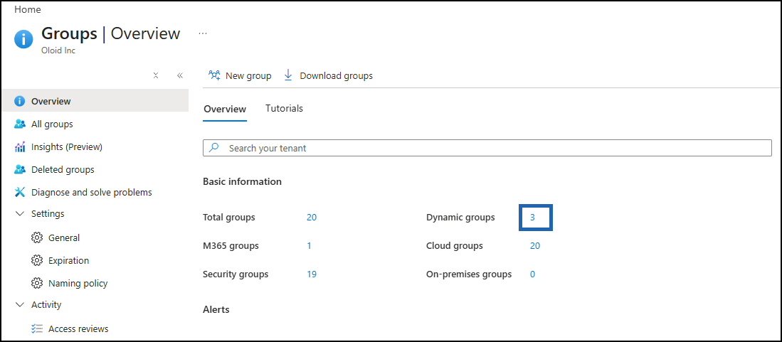This screenshot has height=342, width=782.
Task: Click the Insights (Preview) chart icon
Action: (19, 147)
